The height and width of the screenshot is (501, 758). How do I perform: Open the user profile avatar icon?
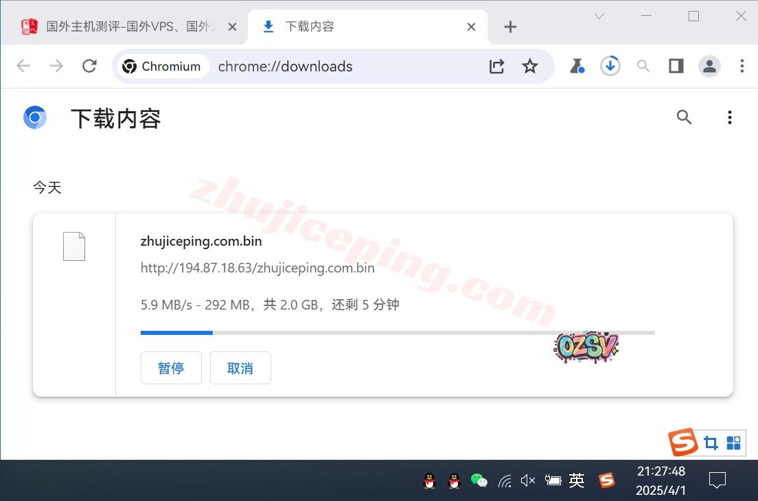(x=709, y=66)
